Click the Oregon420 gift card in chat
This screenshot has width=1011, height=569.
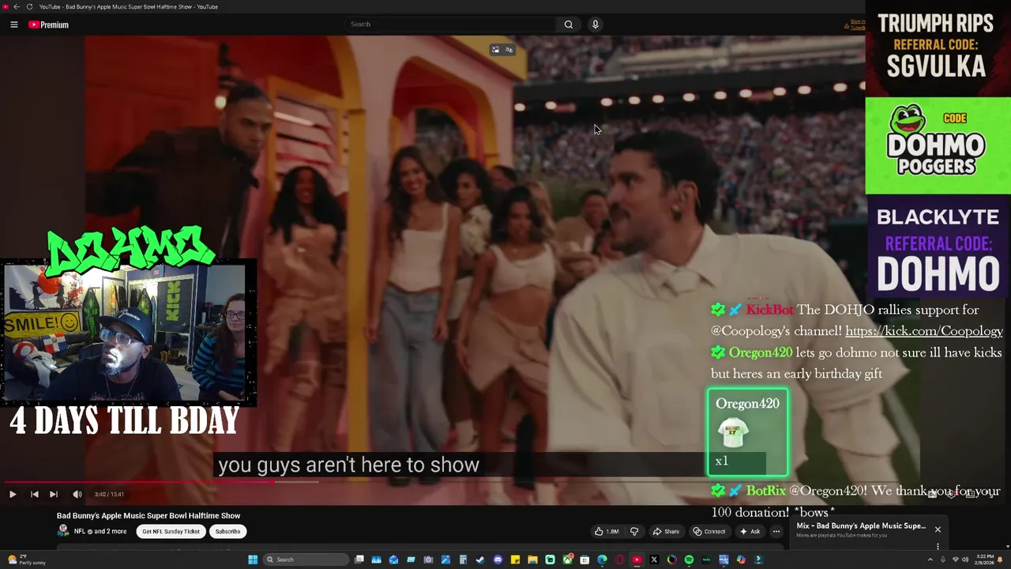(x=747, y=432)
